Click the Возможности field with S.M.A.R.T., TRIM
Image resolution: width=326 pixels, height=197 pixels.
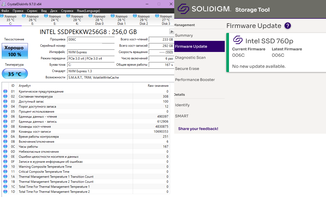click(x=121, y=78)
